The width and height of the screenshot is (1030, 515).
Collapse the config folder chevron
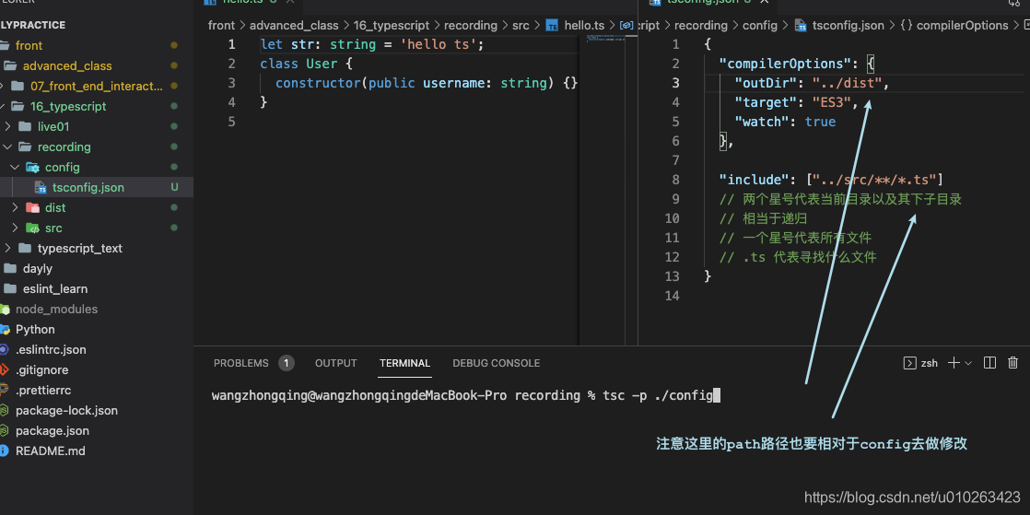tap(15, 167)
